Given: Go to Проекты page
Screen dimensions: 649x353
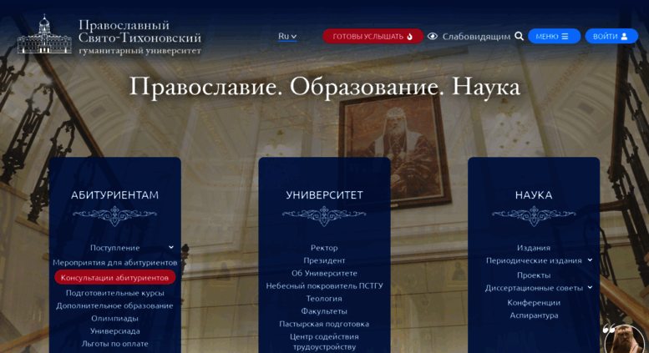Looking at the screenshot, I should tap(534, 275).
